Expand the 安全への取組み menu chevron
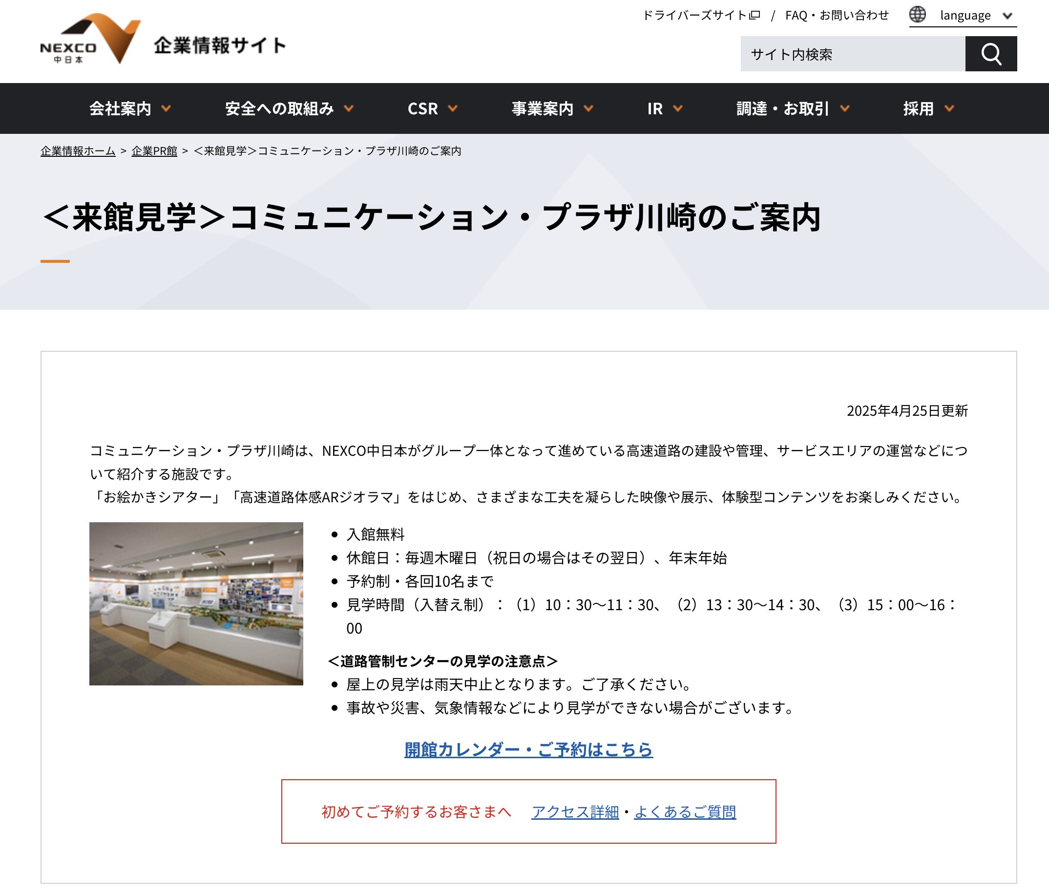This screenshot has width=1049, height=895. tap(348, 108)
